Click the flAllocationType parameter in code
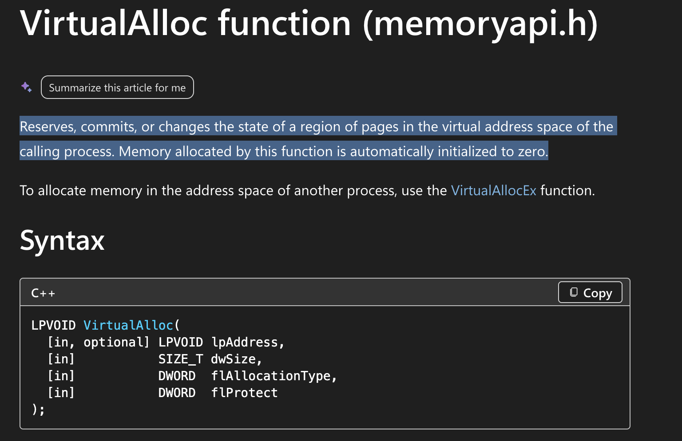 (271, 376)
